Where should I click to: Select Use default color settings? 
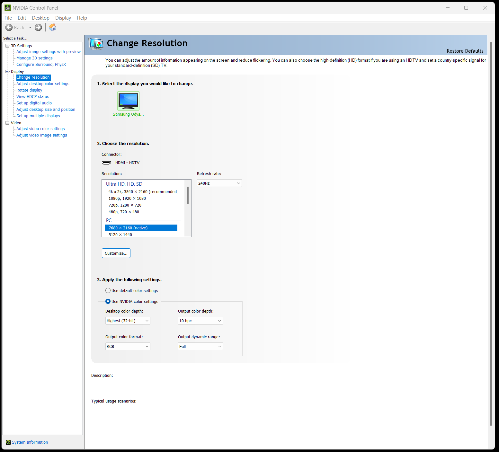pos(108,290)
